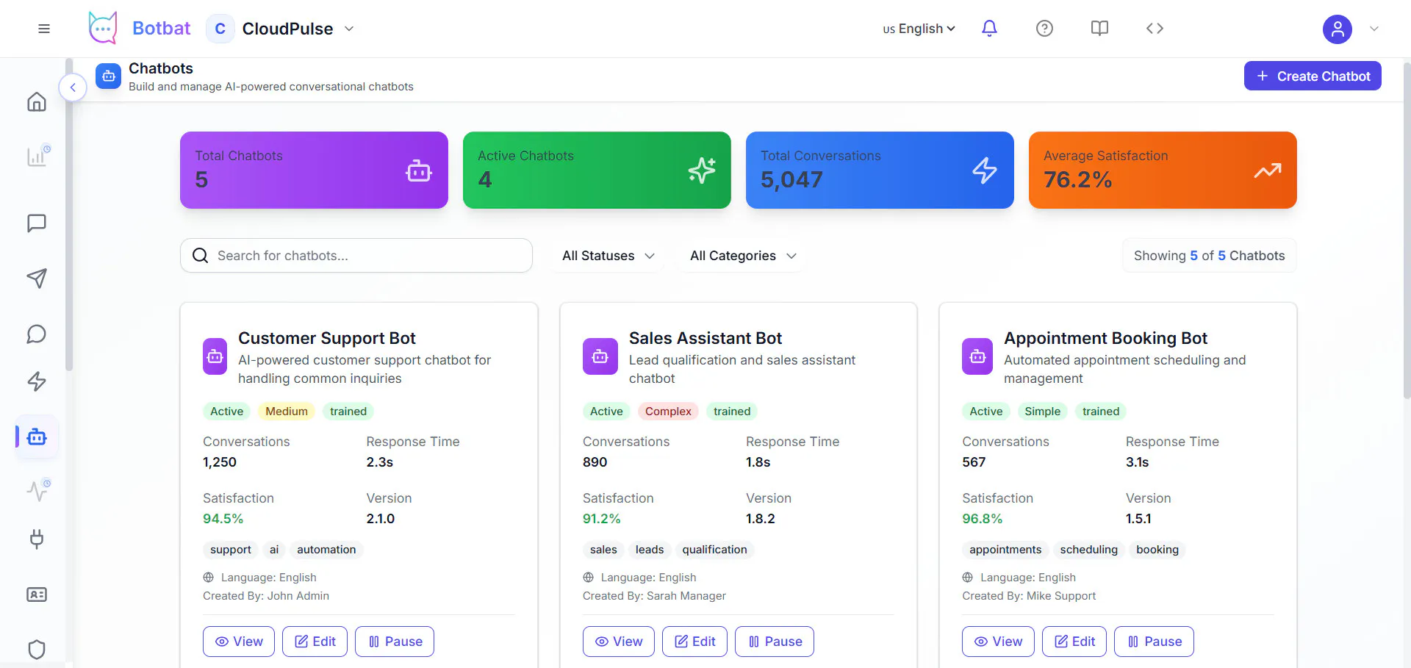This screenshot has height=668, width=1411.
Task: Open the integrations plug sidebar icon
Action: pyautogui.click(x=37, y=539)
